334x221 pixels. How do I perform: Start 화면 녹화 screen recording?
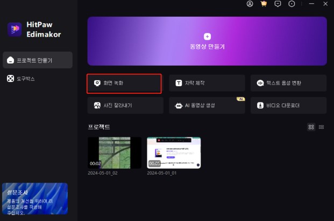coord(124,84)
